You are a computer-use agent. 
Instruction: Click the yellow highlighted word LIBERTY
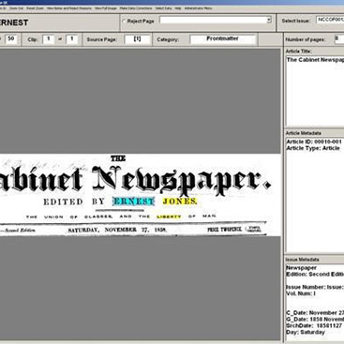pyautogui.click(x=169, y=217)
